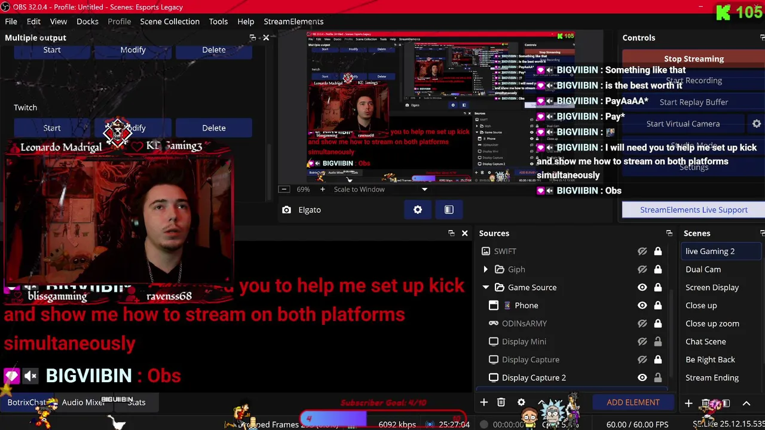Open the Tools menu
Screen dimensions: 765x430
[218, 21]
